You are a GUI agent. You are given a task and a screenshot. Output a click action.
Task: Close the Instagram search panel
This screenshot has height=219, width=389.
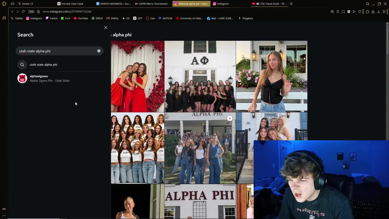click(x=106, y=28)
